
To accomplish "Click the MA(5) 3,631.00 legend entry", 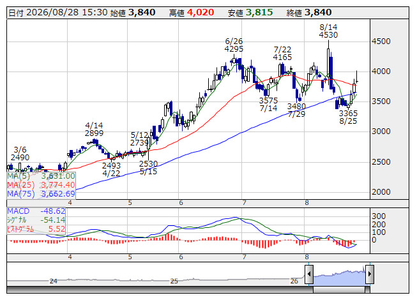I will pyautogui.click(x=41, y=176).
